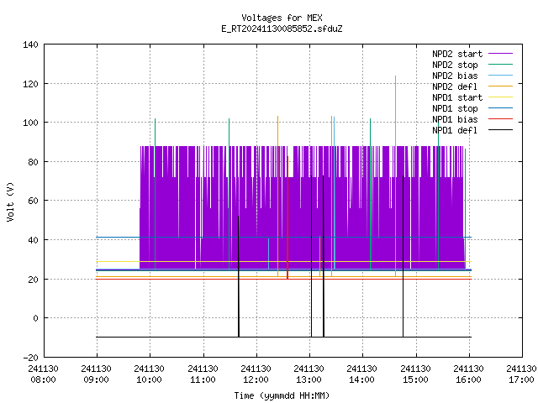Image resolution: width=538 pixels, height=403 pixels.
Task: Click the black NPD1 defl legend line
Action: pyautogui.click(x=501, y=130)
